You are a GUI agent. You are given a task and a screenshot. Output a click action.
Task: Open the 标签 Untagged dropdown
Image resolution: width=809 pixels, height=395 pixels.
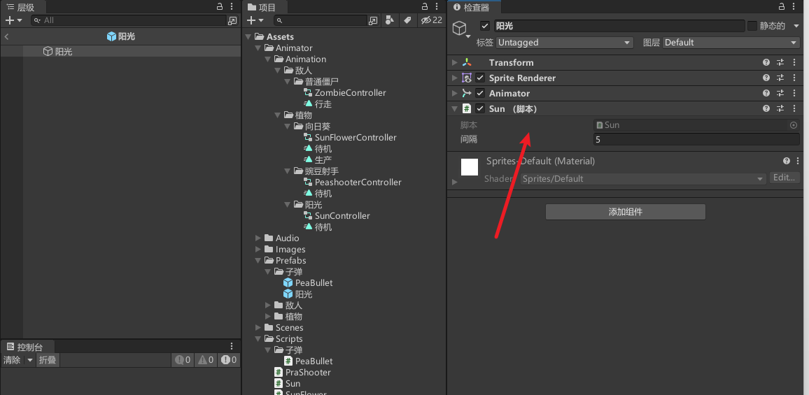[564, 43]
